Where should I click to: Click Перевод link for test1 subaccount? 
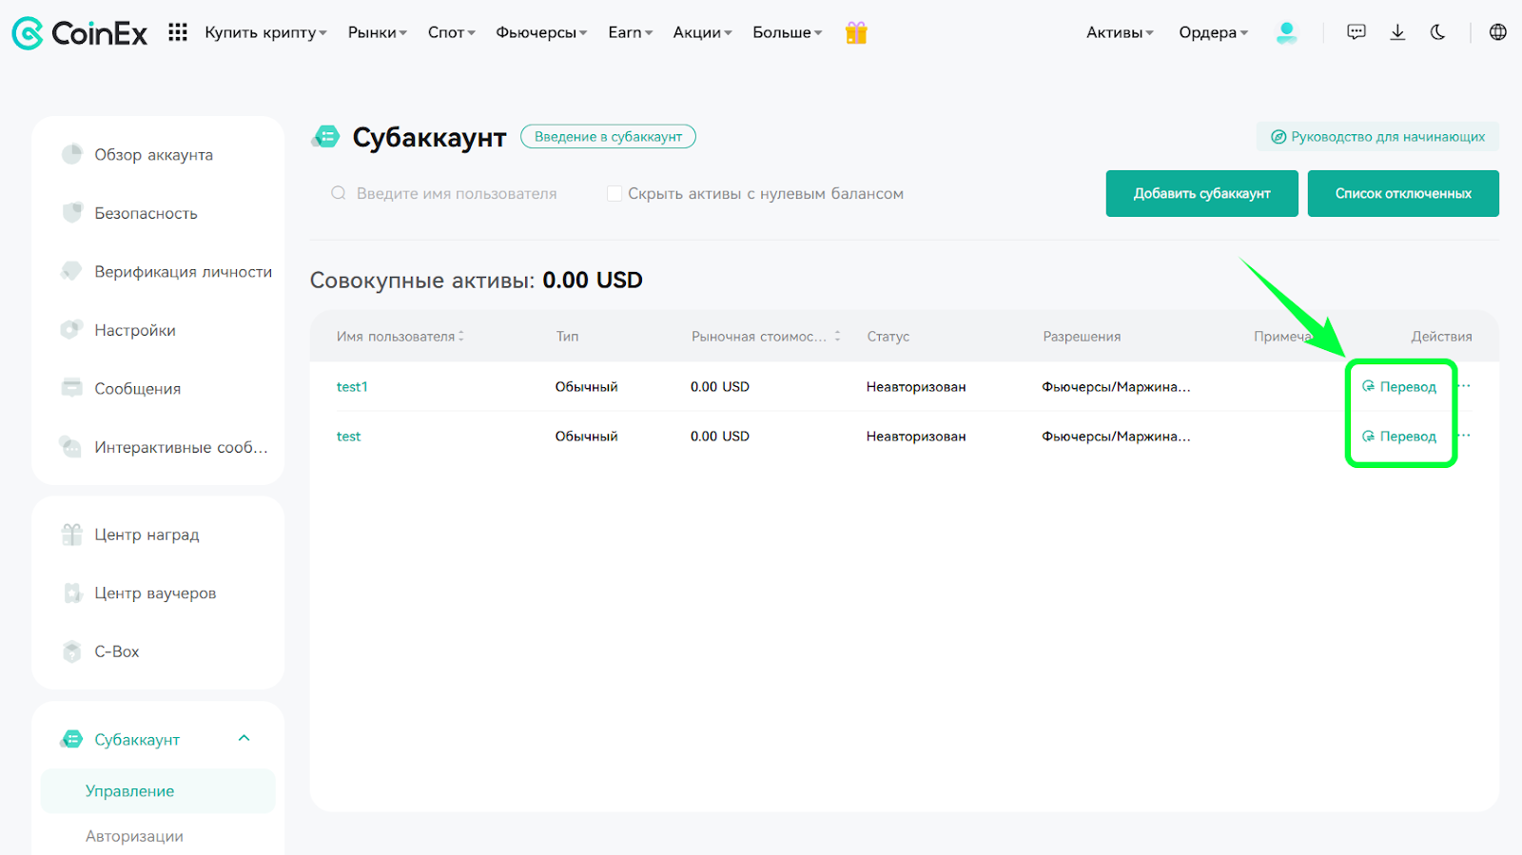(1399, 386)
